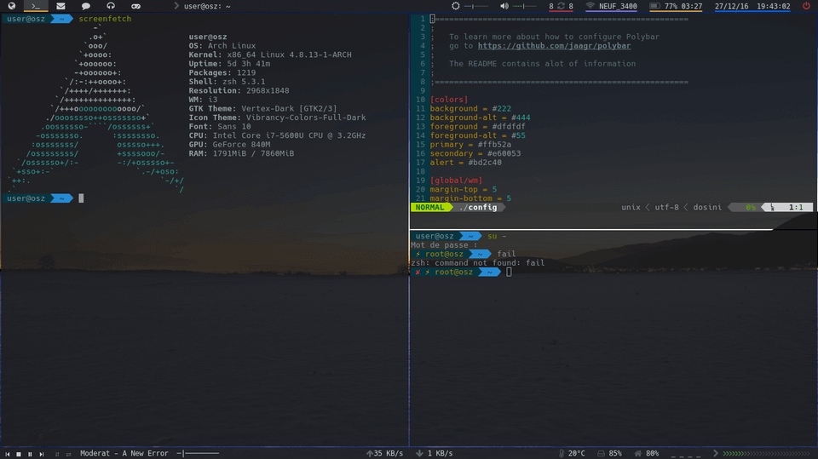Switch to the music workspace (headphones icon)
Image resolution: width=818 pixels, height=459 pixels.
(111, 6)
